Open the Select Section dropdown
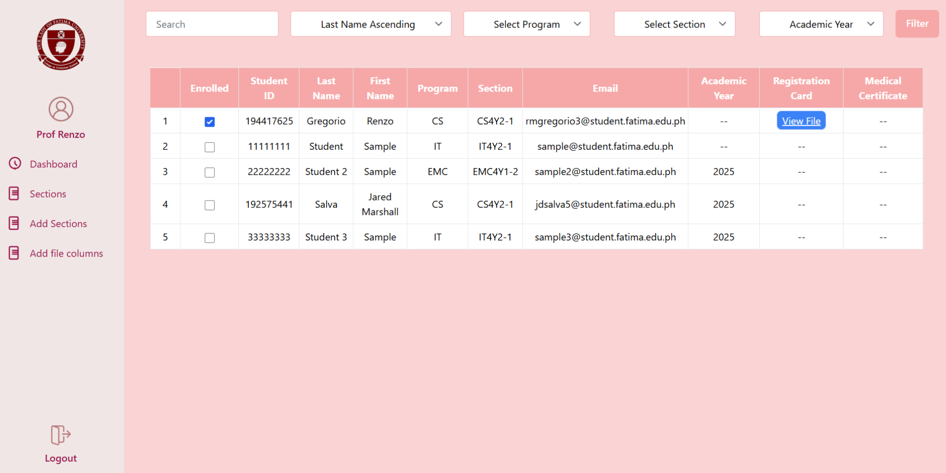Screen dimensions: 946x473 (x=674, y=24)
